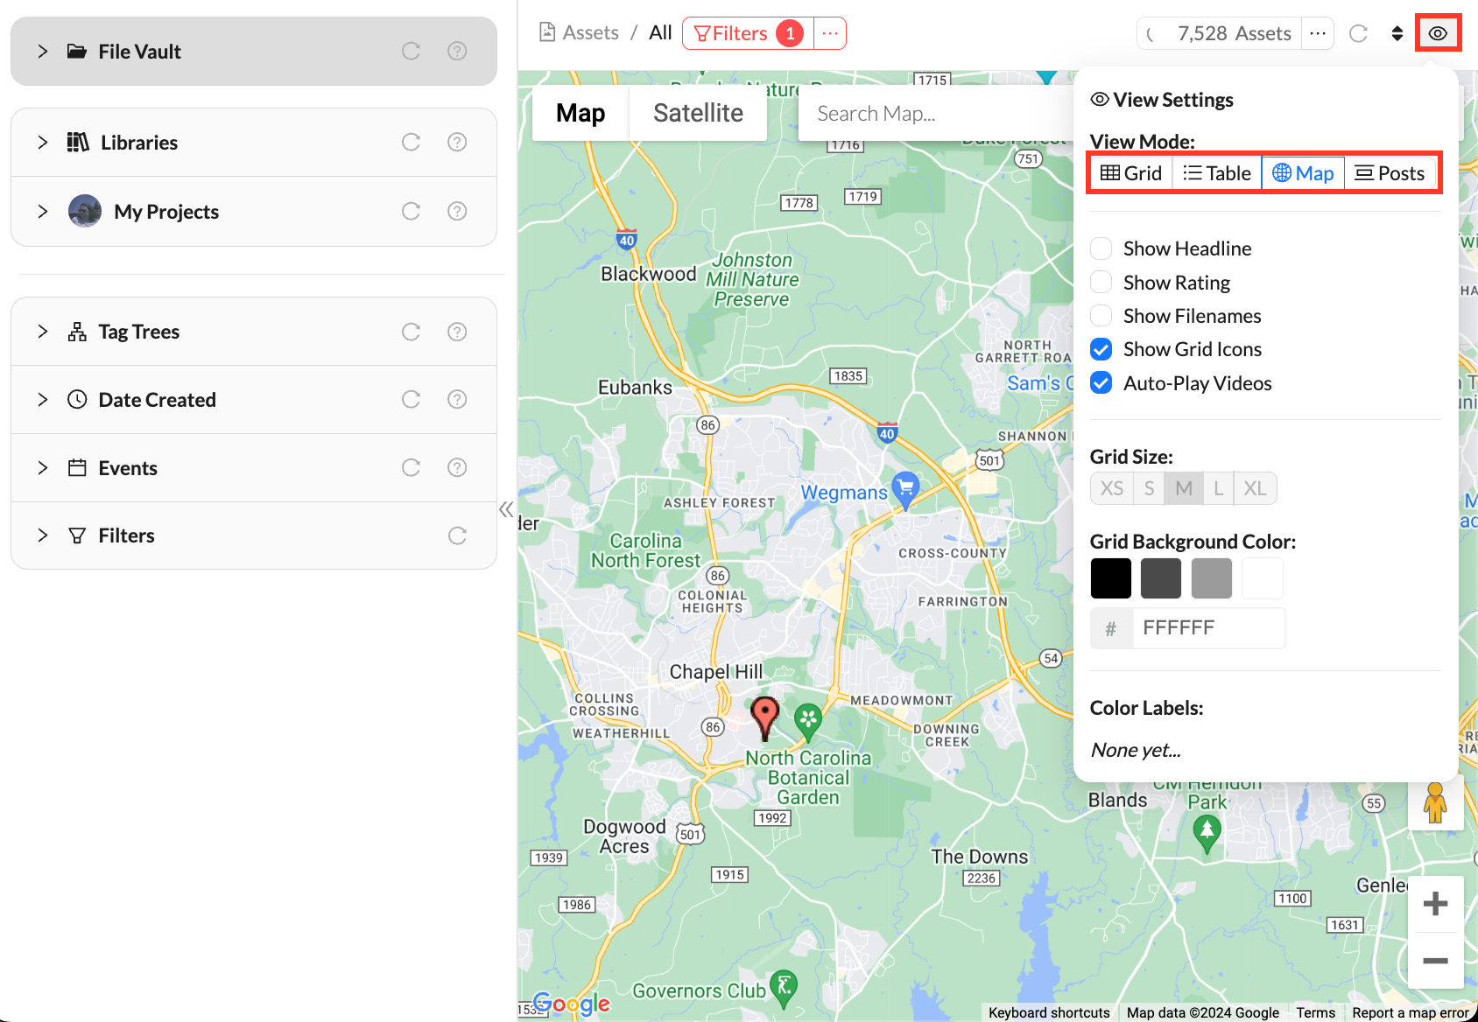Switch to Satellite map view
The image size is (1478, 1022).
(698, 113)
